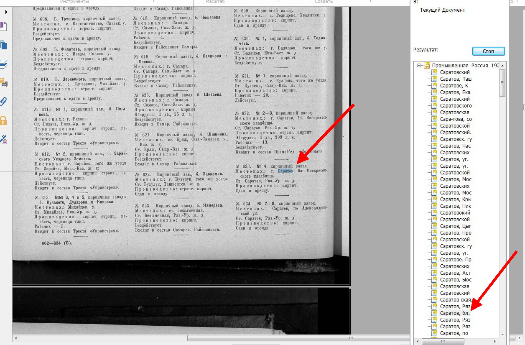Open the Attachments paperclip panel
This screenshot has width=525, height=345.
click(x=4, y=101)
